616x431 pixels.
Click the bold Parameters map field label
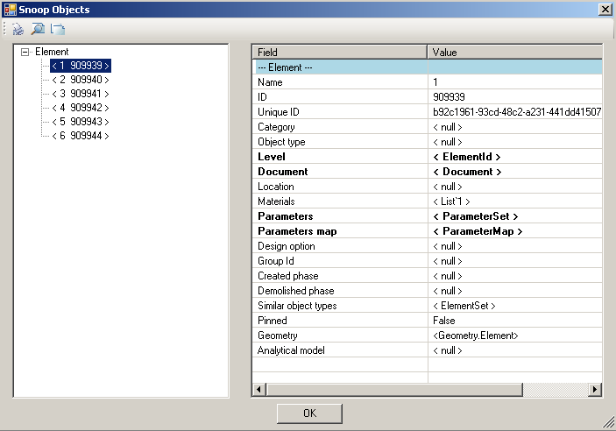coord(297,231)
